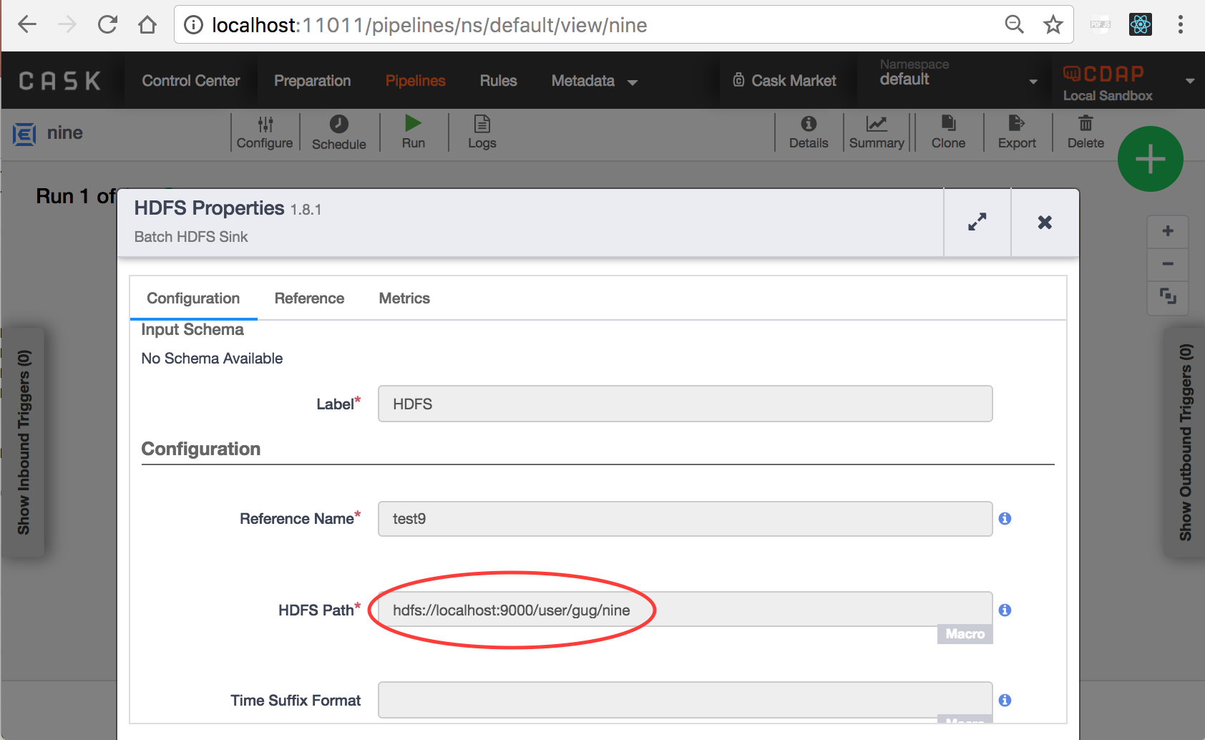This screenshot has width=1205, height=740.
Task: Expand the HDFS Properties dialog to full screen
Action: (x=977, y=222)
